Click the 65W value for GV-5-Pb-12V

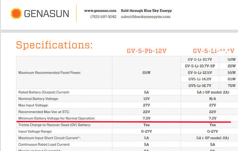click(147, 73)
